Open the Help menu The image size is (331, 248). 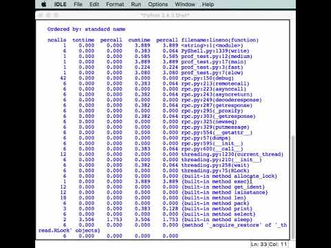coord(208,4)
